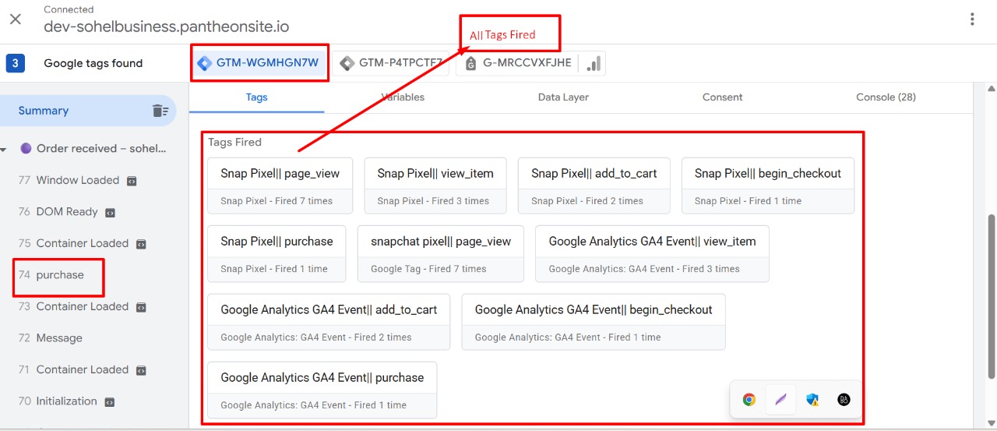Viewport: 997px width, 431px height.
Task: Open the Snap Pixel|| begin_checkout tag card
Action: 768,186
